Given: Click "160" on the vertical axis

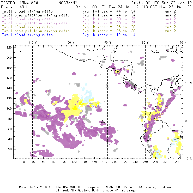Looking at the screenshot, I should [x=9, y=78].
